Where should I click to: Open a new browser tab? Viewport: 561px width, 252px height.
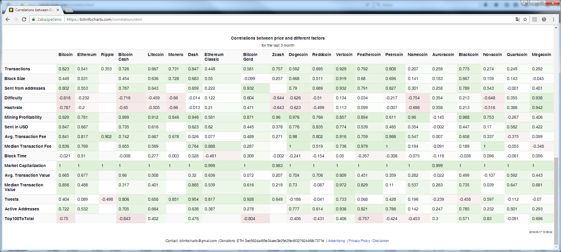pos(68,10)
